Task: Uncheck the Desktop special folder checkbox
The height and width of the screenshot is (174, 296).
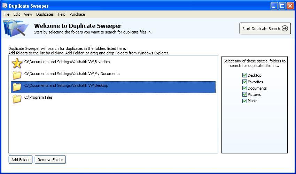Action: coord(244,75)
